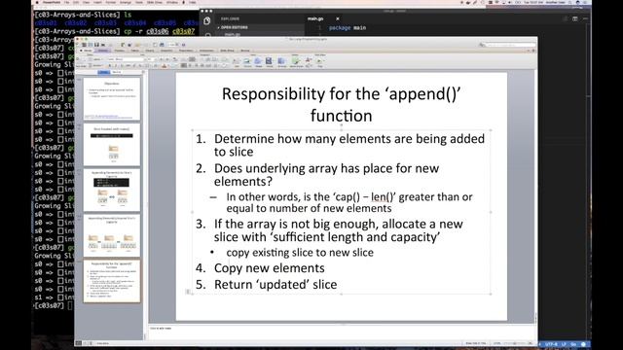Click the VS Code smiley feedback icon
623x350 pixels.
(x=583, y=344)
